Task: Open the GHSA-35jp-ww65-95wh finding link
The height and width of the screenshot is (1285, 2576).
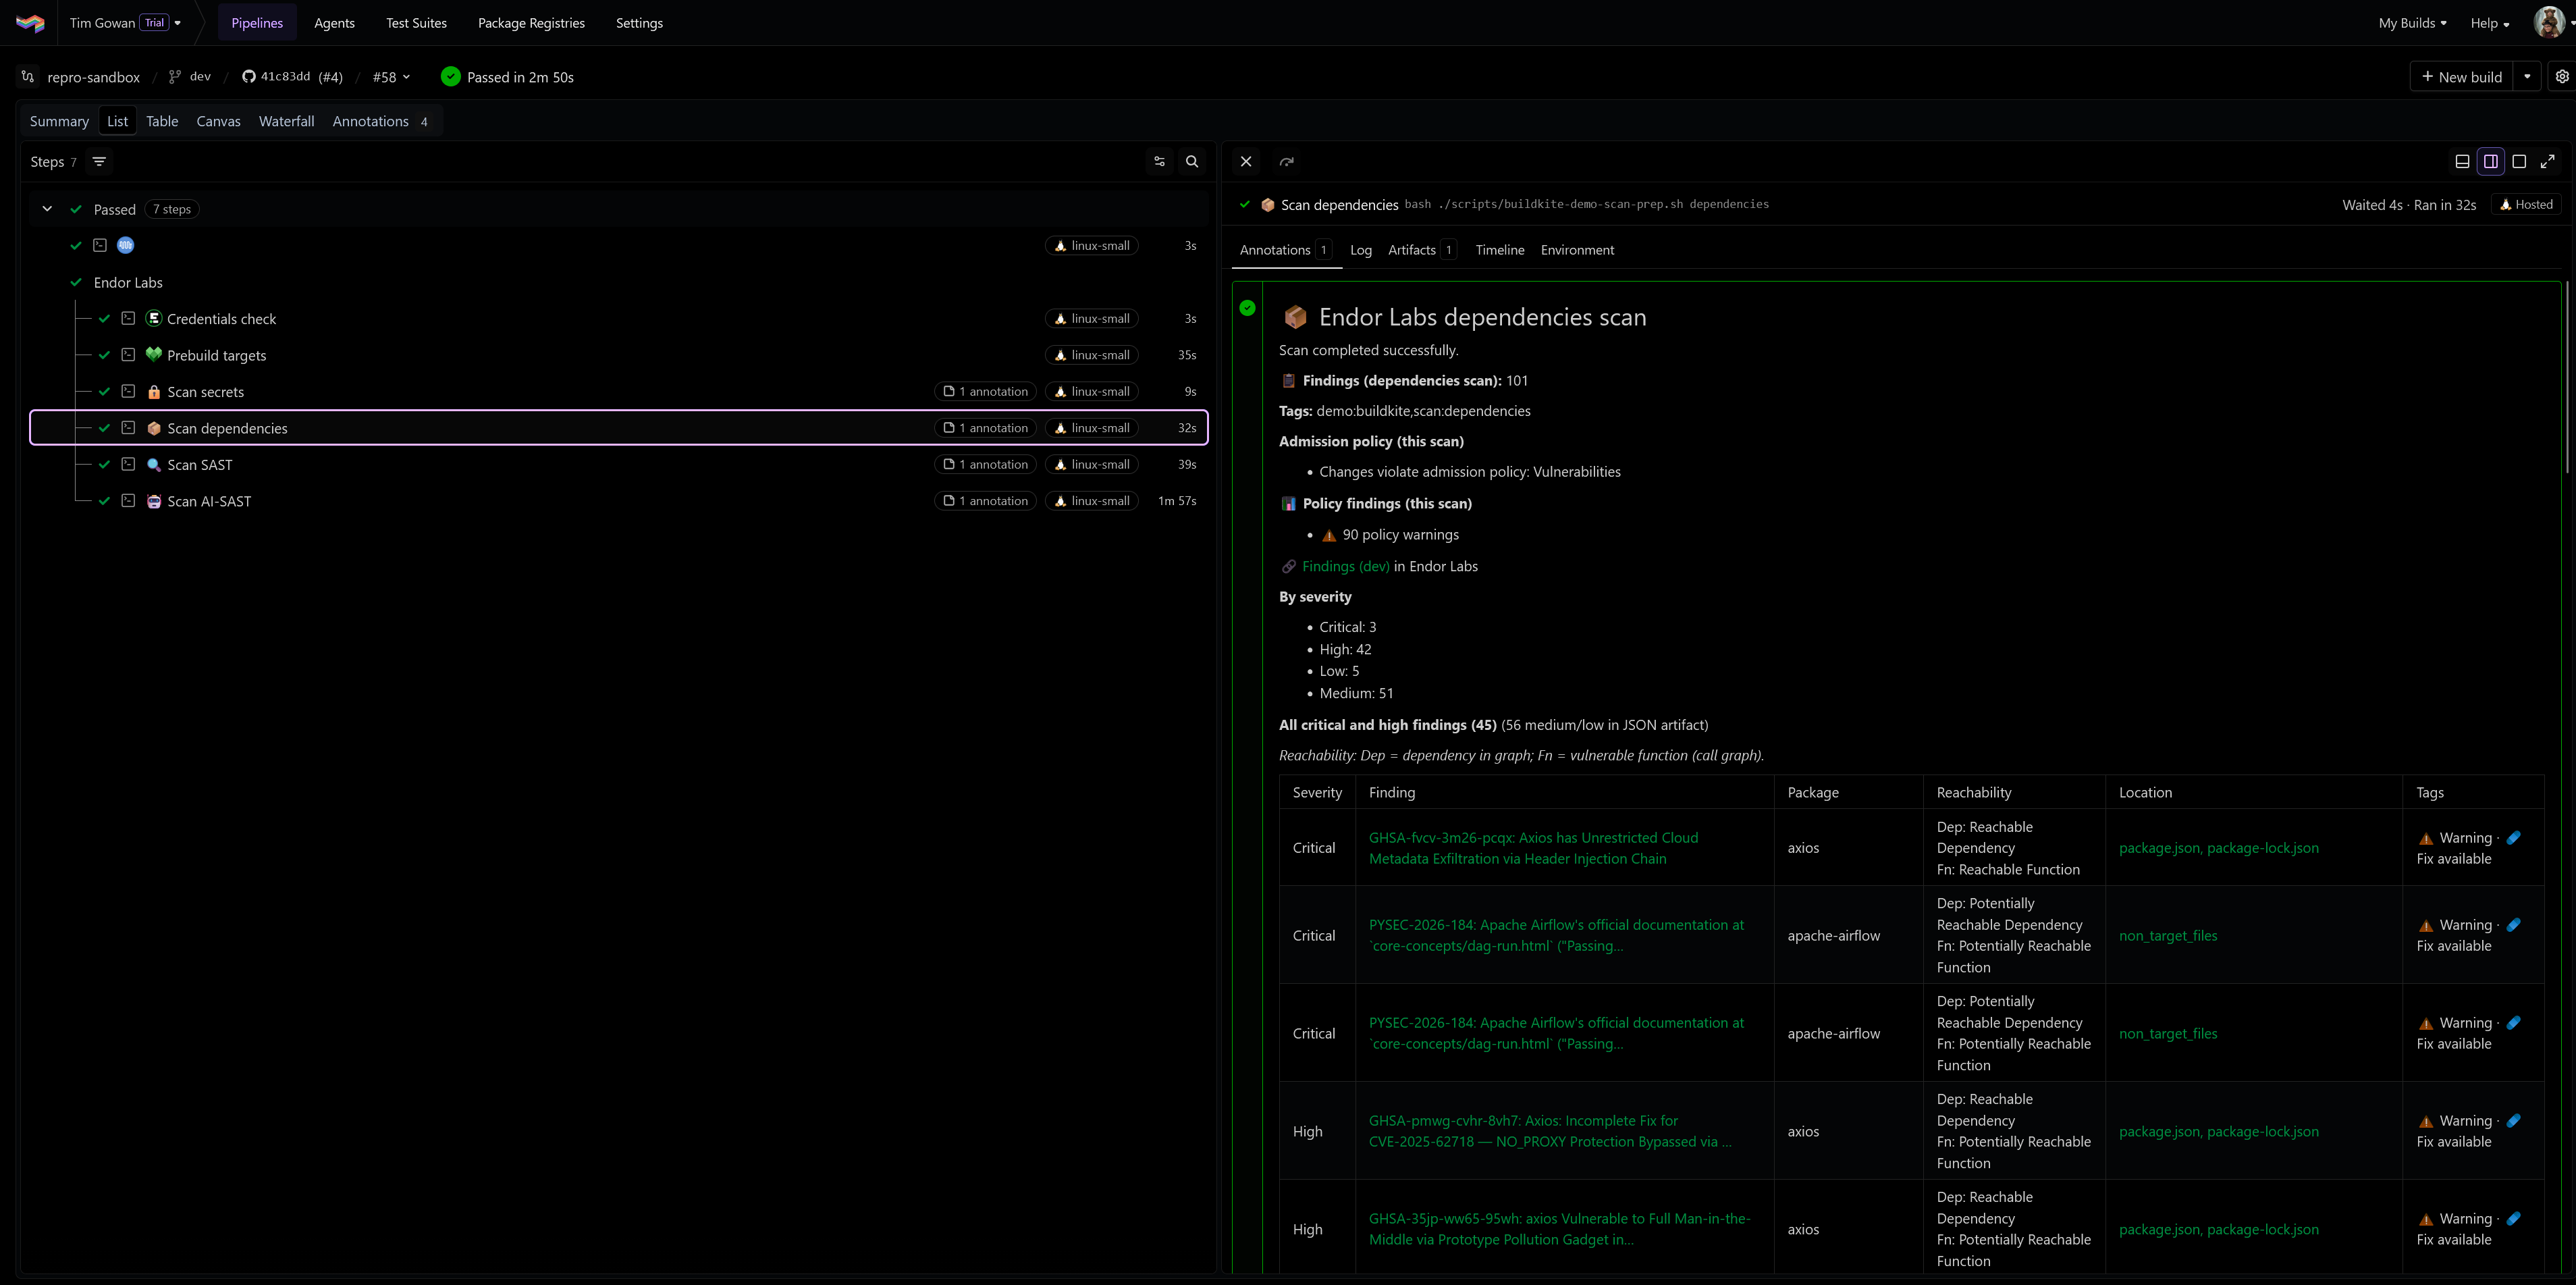Action: [1559, 1229]
